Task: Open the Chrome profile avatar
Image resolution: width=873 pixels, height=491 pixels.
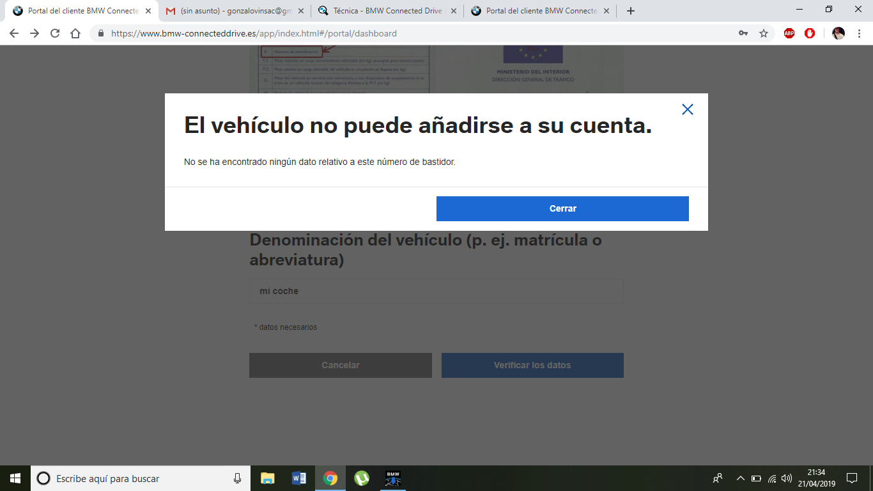Action: 838,33
